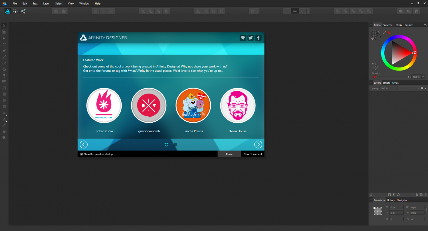
Task: Click the New Document button
Action: click(253, 154)
